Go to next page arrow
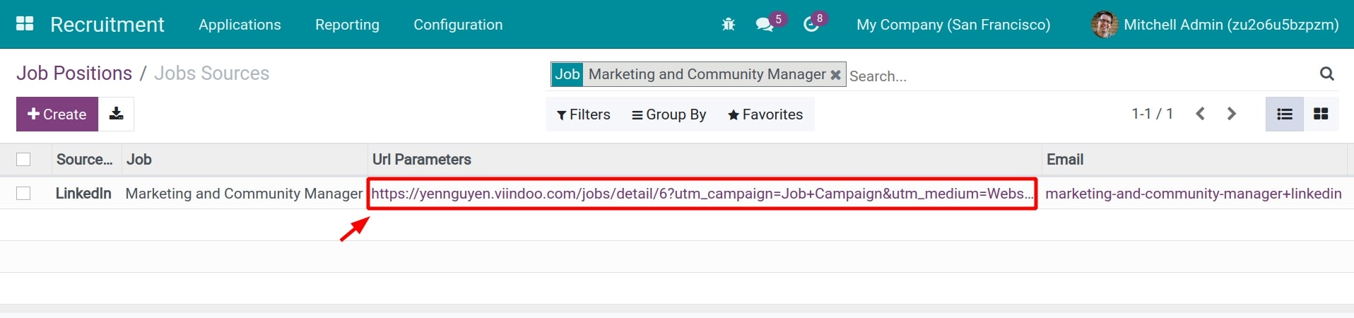This screenshot has width=1354, height=318. (x=1232, y=114)
